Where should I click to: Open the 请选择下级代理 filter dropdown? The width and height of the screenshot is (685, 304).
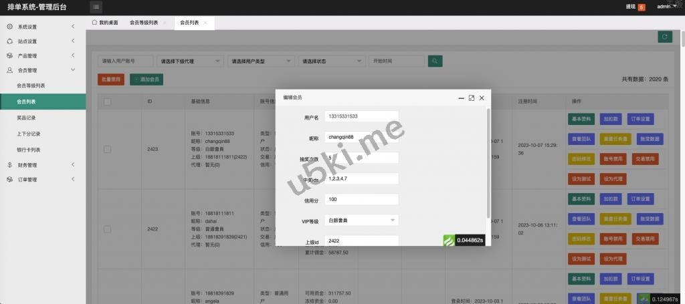190,61
